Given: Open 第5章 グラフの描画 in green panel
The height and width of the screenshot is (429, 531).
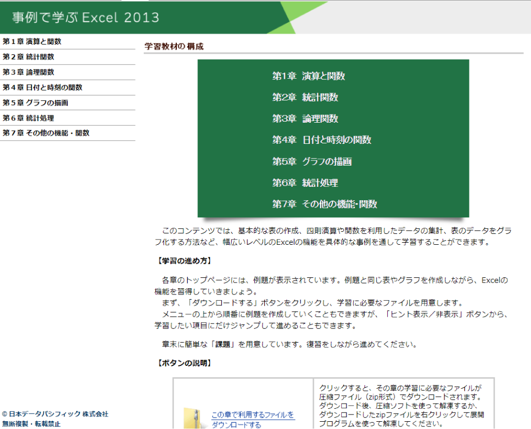Looking at the screenshot, I should (312, 162).
